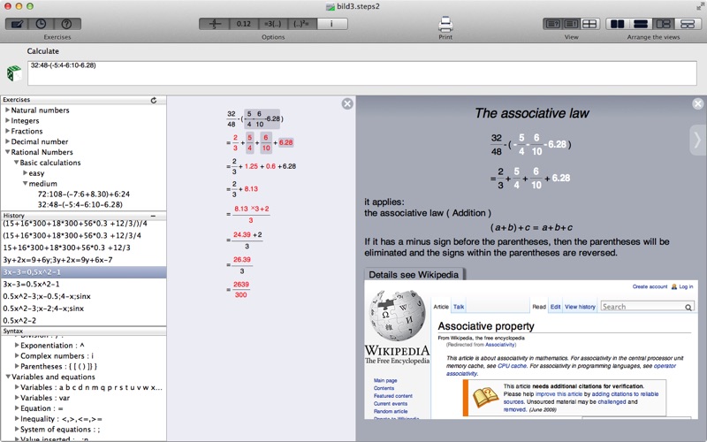Toggle the fraction display option
The height and width of the screenshot is (442, 707).
pyautogui.click(x=215, y=24)
